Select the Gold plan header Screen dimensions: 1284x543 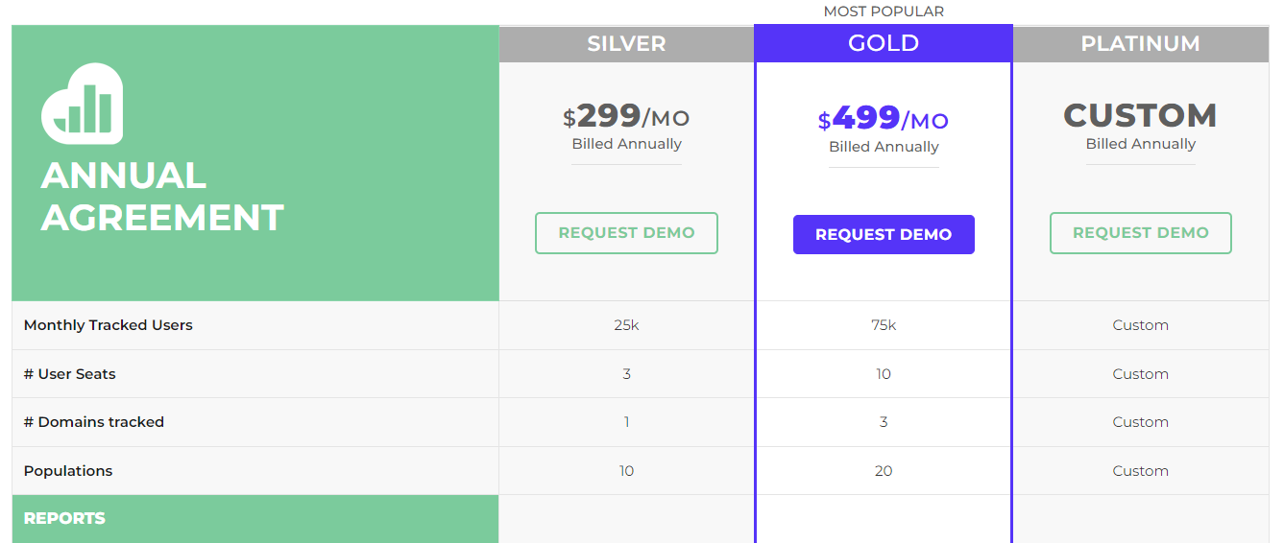(884, 43)
